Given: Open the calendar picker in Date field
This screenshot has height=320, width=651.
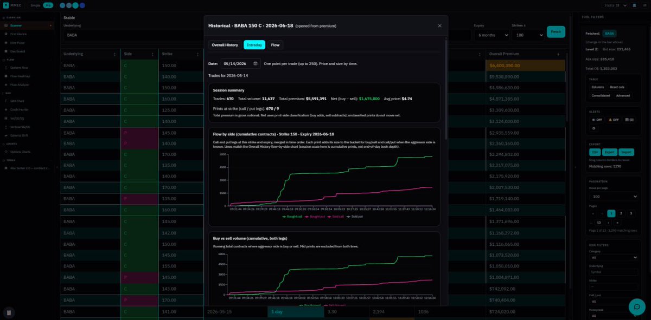Looking at the screenshot, I should [255, 63].
